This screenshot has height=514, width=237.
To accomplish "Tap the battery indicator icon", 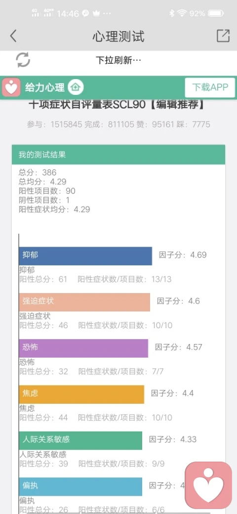I will click(x=216, y=13).
